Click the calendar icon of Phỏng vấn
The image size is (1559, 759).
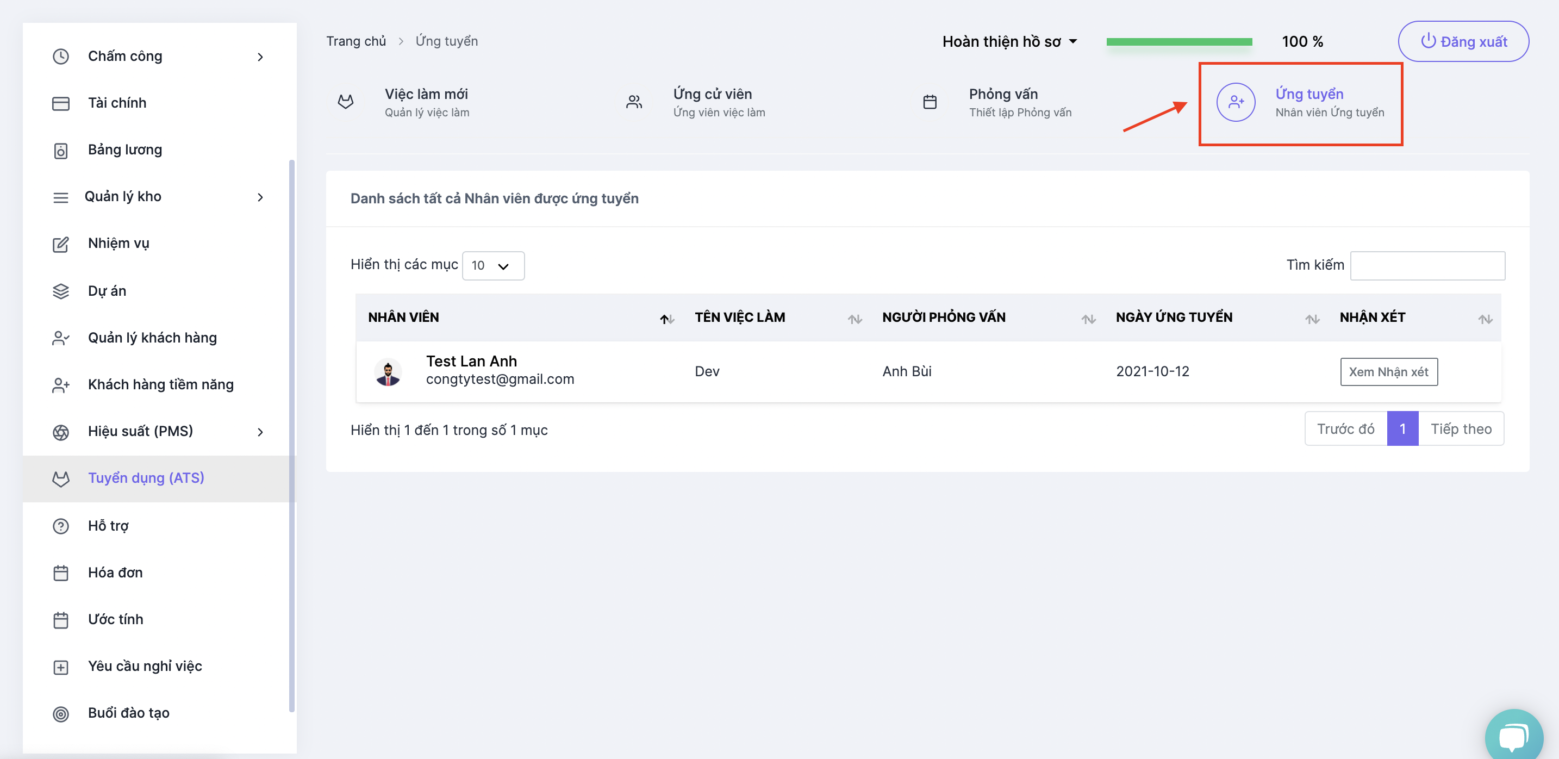click(x=930, y=102)
